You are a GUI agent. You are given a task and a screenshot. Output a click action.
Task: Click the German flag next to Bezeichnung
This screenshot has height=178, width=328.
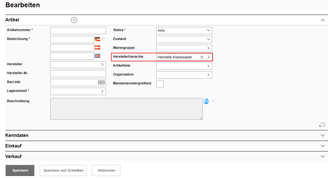click(97, 39)
